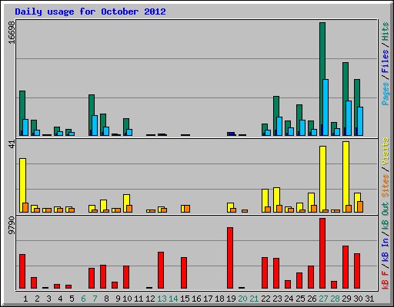
Task: Click the 41 visits axis value
Action: click(12, 144)
